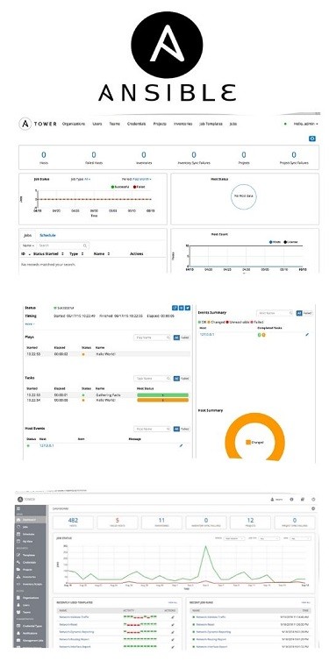Click the magnifier icon in Jobs search
The height and width of the screenshot is (661, 329).
(x=86, y=245)
